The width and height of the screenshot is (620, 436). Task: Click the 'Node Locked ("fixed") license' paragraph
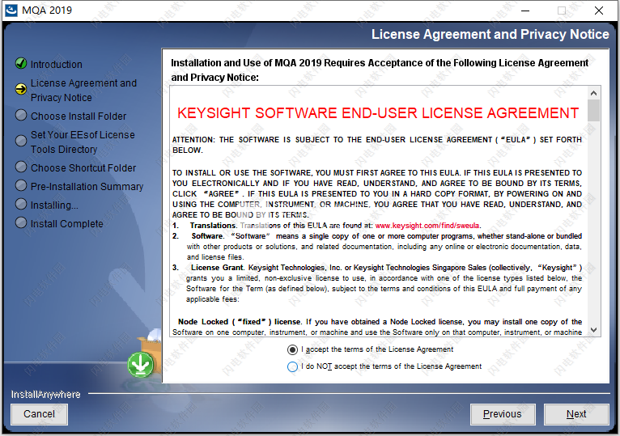377,327
